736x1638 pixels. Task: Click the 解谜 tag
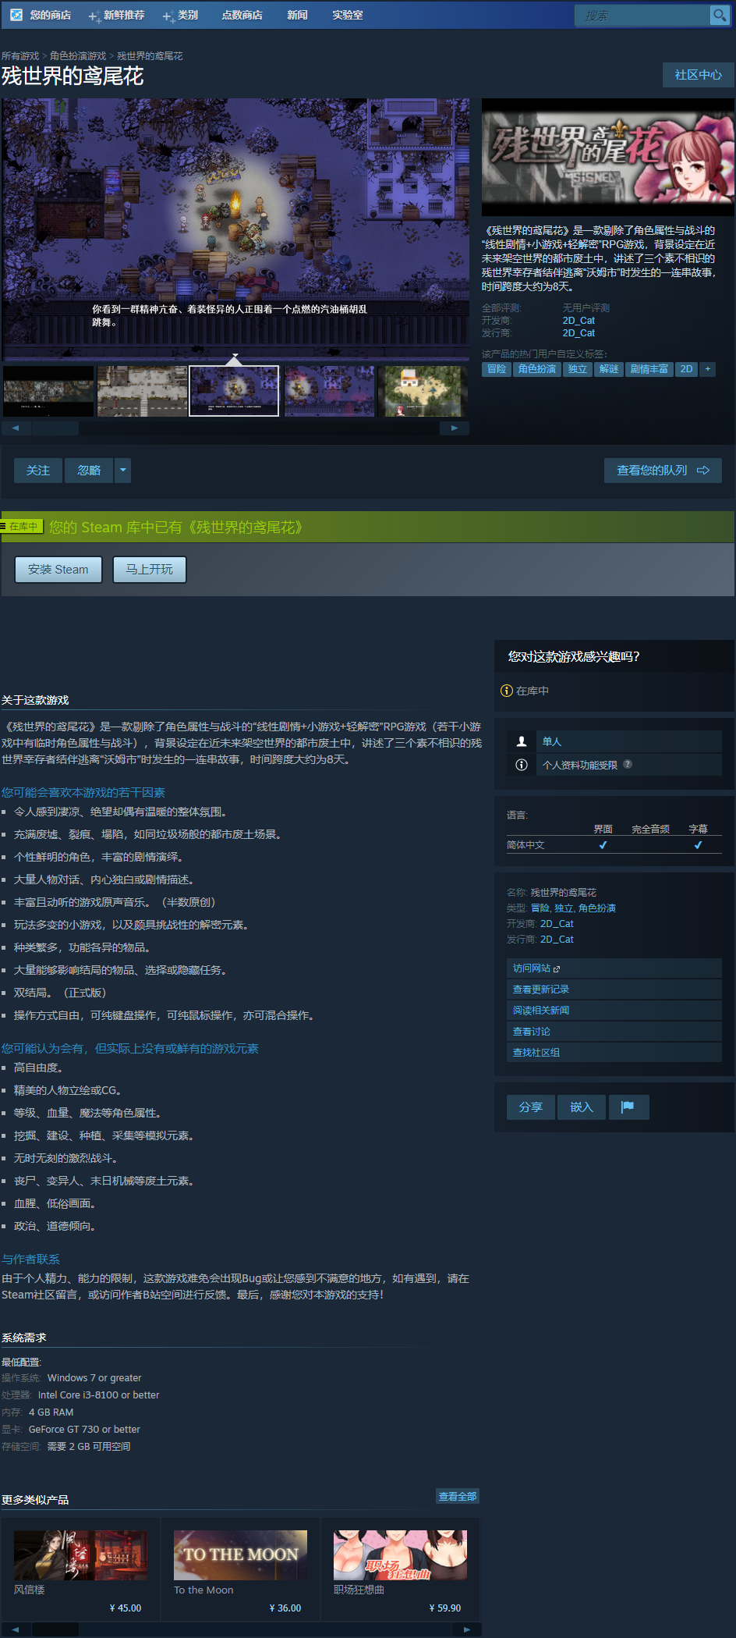tap(609, 369)
